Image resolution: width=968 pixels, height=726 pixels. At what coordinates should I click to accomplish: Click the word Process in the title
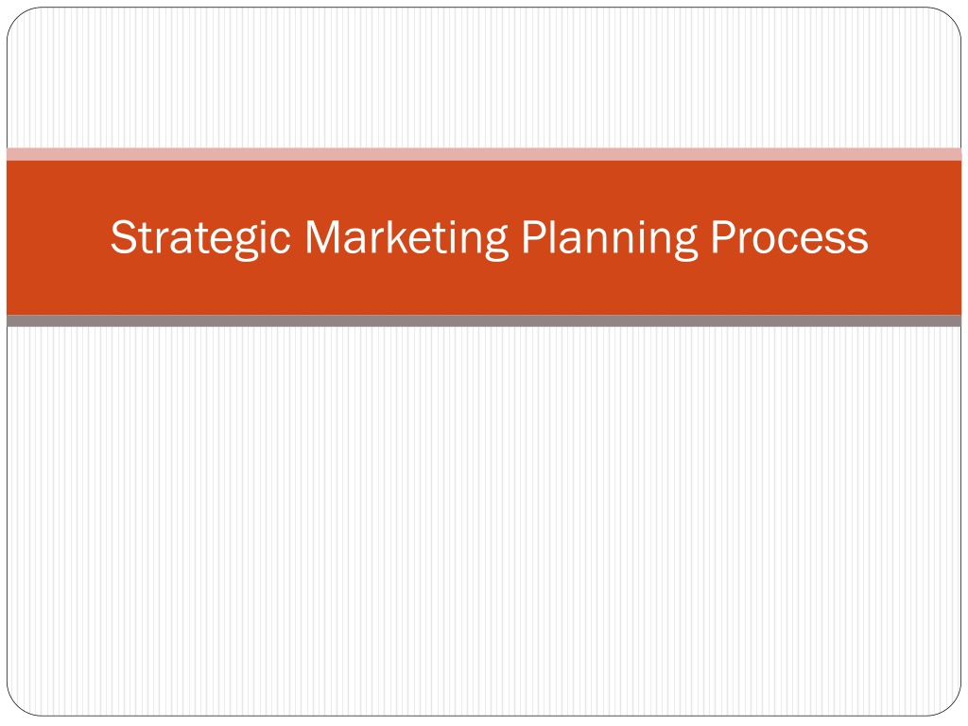click(x=789, y=237)
